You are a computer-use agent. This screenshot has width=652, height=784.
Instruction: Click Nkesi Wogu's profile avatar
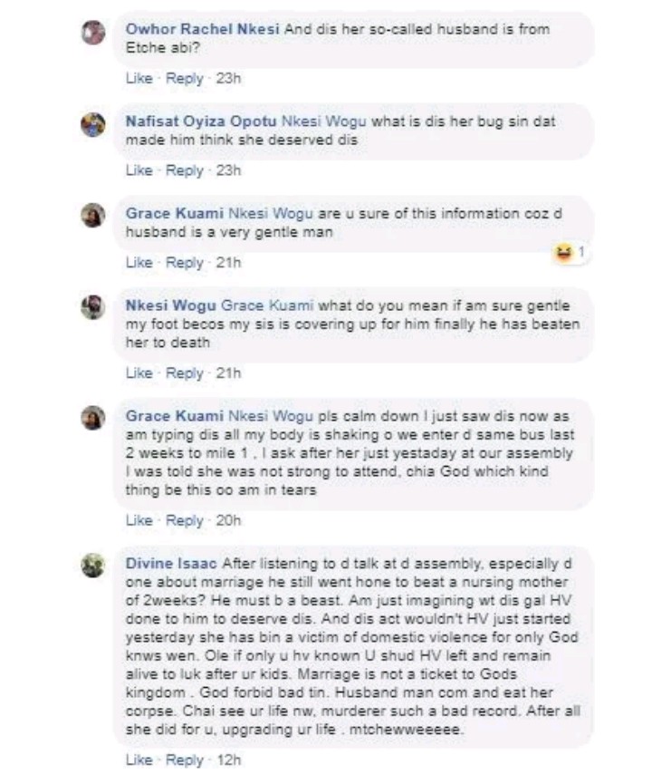pyautogui.click(x=93, y=307)
